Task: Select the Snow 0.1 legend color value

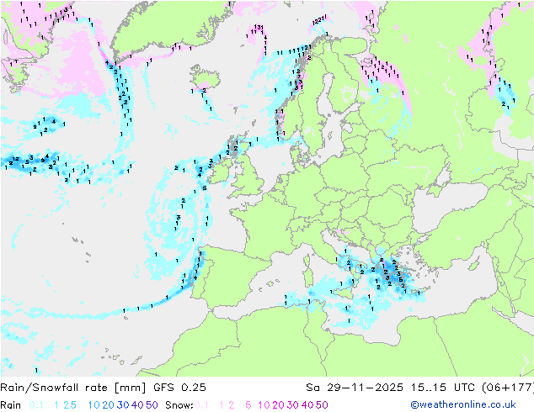Action: pyautogui.click(x=201, y=405)
